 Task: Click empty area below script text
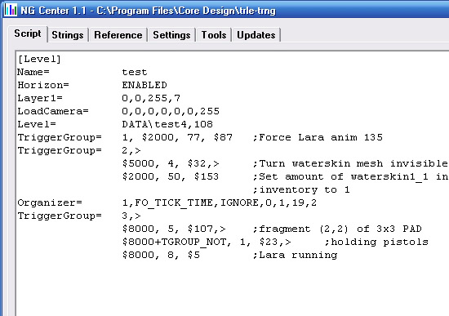[229, 289]
